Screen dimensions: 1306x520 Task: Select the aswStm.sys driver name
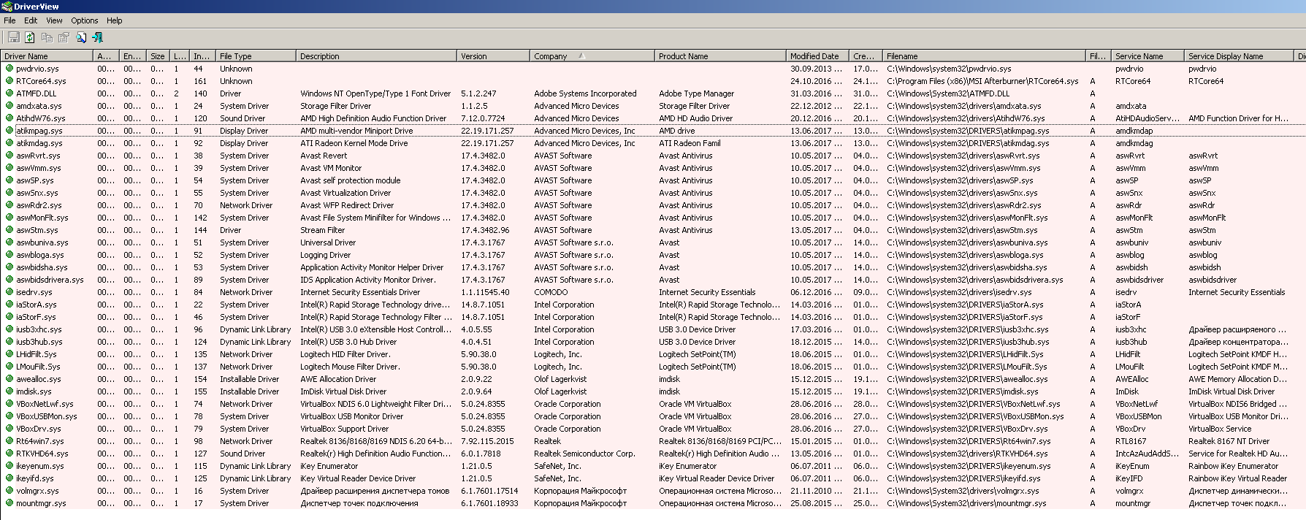click(37, 230)
